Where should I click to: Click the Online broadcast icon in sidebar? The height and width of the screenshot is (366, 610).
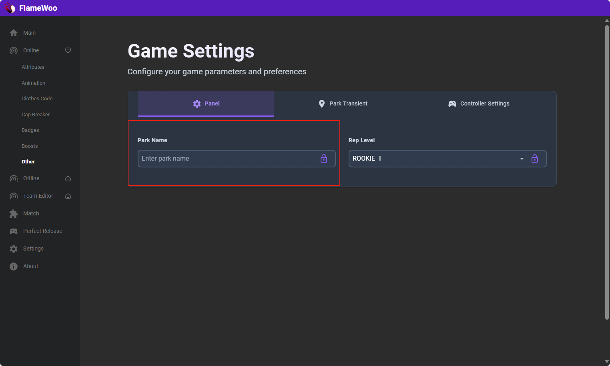click(x=14, y=50)
